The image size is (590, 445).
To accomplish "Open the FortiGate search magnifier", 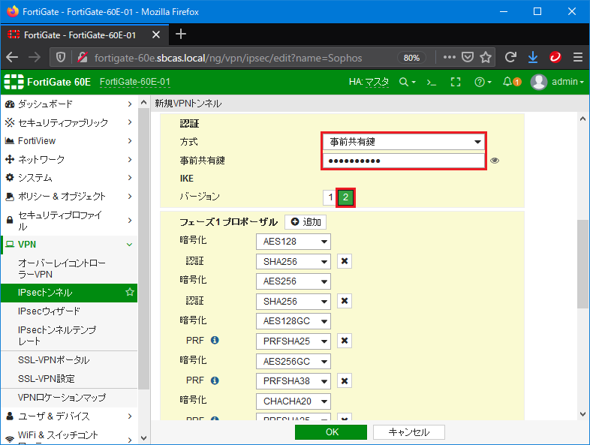I will (407, 82).
